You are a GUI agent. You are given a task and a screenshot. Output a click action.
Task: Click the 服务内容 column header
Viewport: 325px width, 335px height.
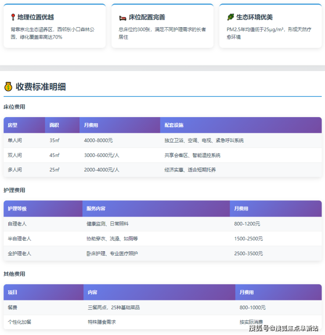point(96,209)
